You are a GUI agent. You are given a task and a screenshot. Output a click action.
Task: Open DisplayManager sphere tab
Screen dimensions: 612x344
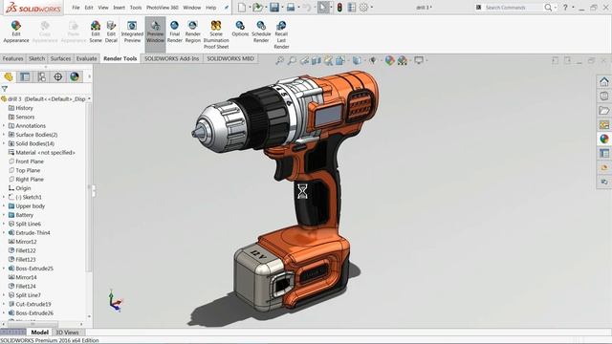(x=75, y=76)
